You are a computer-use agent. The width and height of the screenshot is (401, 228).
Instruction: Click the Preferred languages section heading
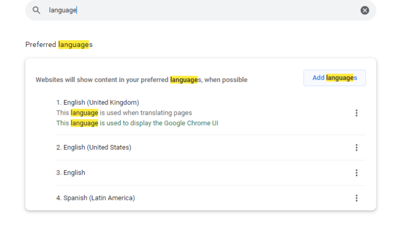[58, 45]
